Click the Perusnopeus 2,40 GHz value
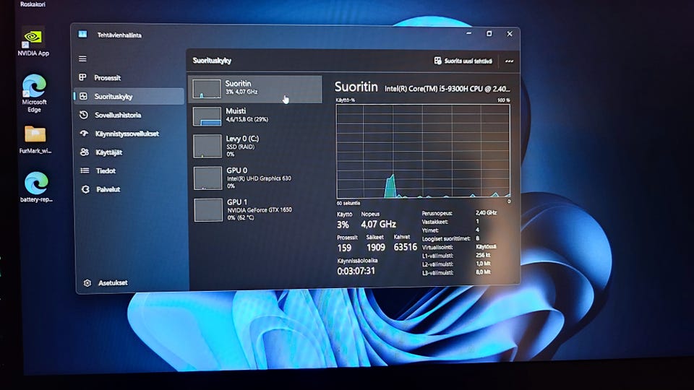694x390 pixels. point(486,212)
